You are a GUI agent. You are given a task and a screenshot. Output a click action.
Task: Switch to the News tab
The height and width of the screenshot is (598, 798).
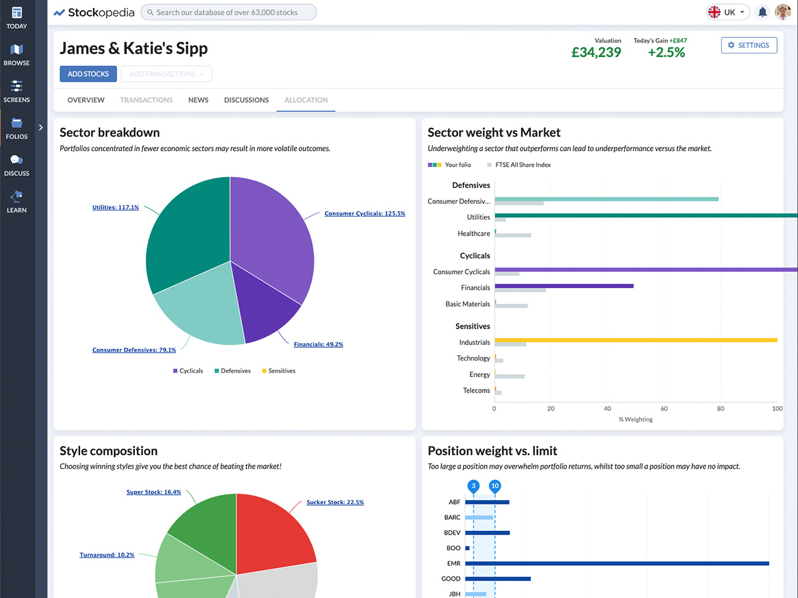point(198,100)
